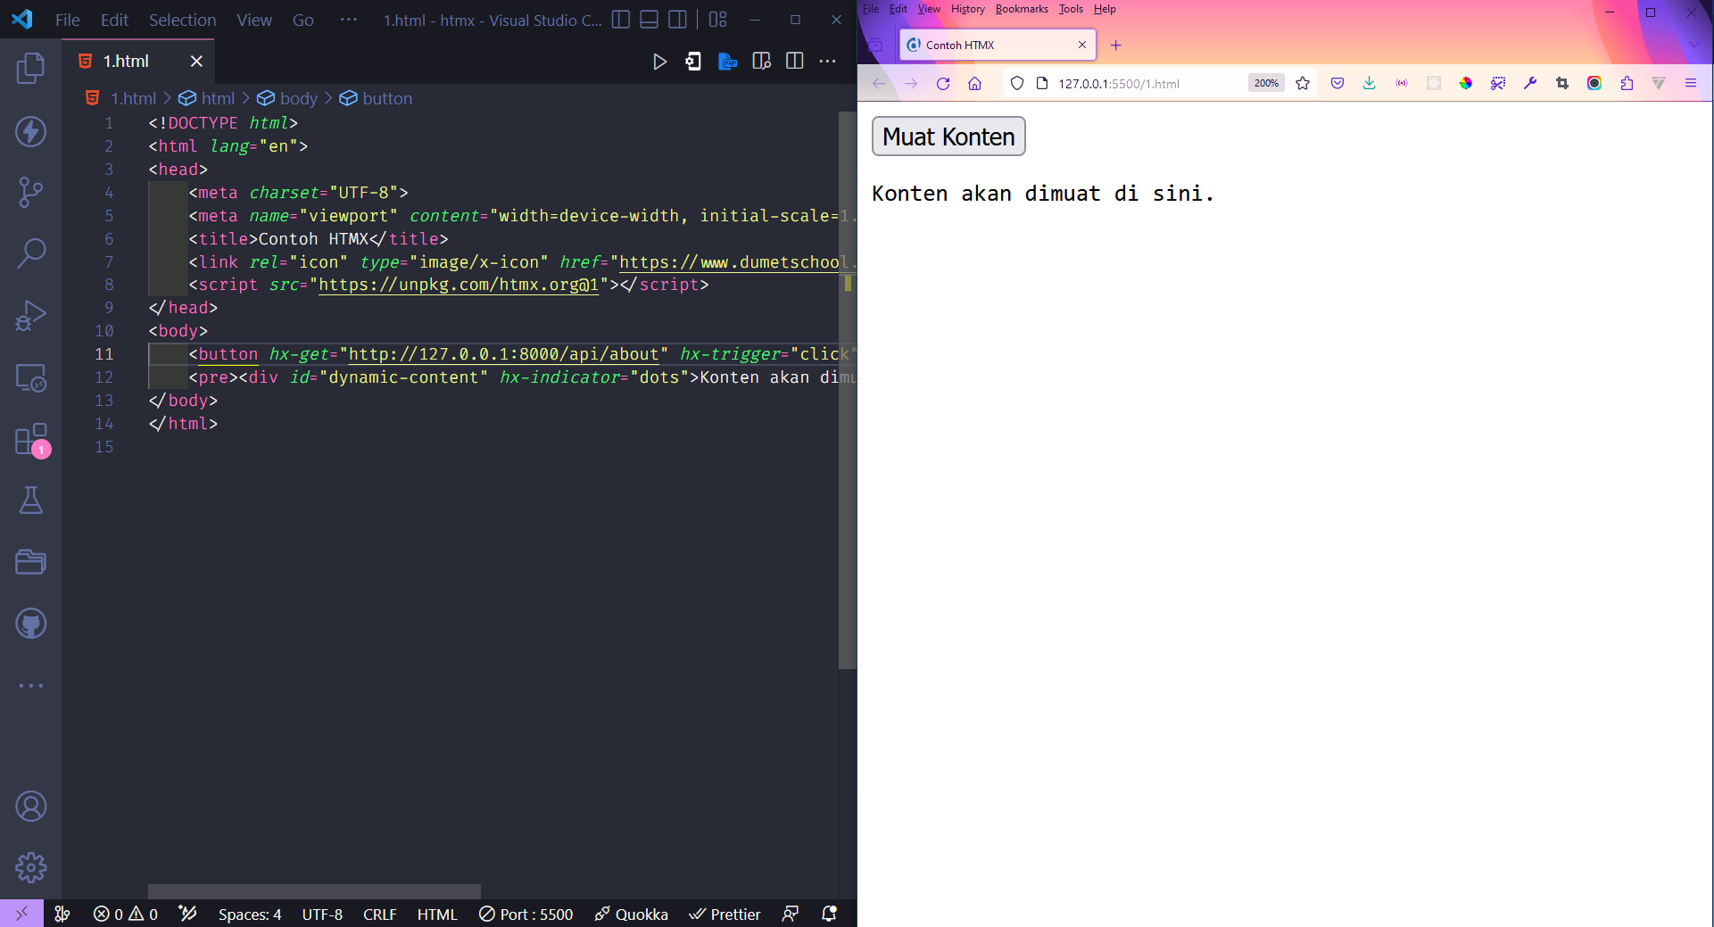Open Manage gear settings menu
The image size is (1714, 927).
click(x=30, y=867)
